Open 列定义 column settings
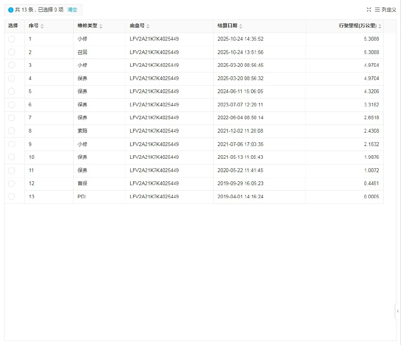The image size is (401, 345). (x=386, y=10)
